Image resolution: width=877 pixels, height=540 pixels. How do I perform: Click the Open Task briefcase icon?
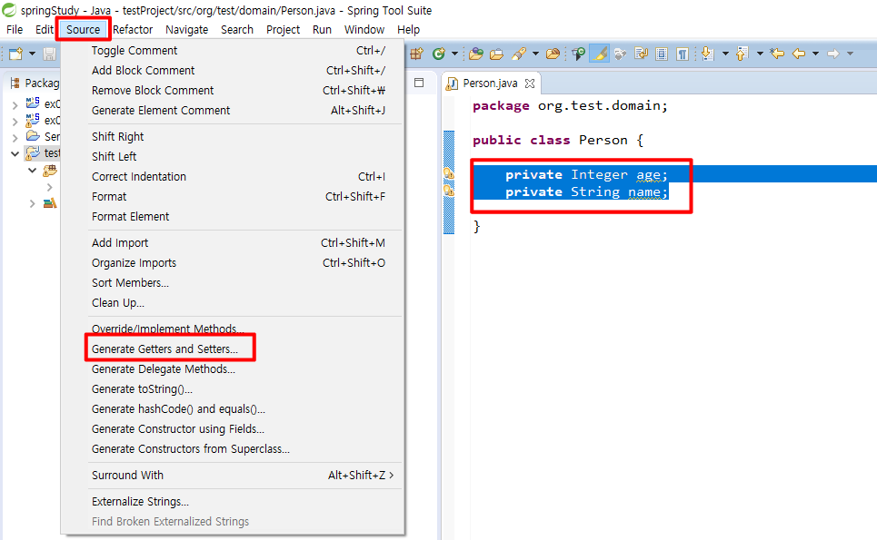[496, 54]
